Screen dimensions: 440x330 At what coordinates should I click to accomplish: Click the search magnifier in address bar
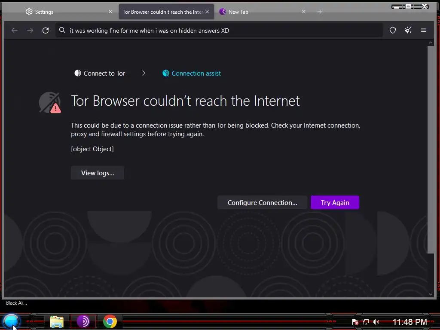pyautogui.click(x=62, y=31)
